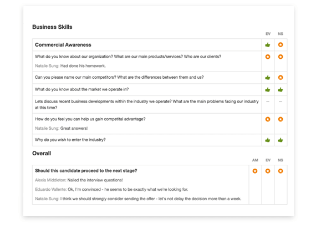Click NS star in Overall section

coord(281,171)
